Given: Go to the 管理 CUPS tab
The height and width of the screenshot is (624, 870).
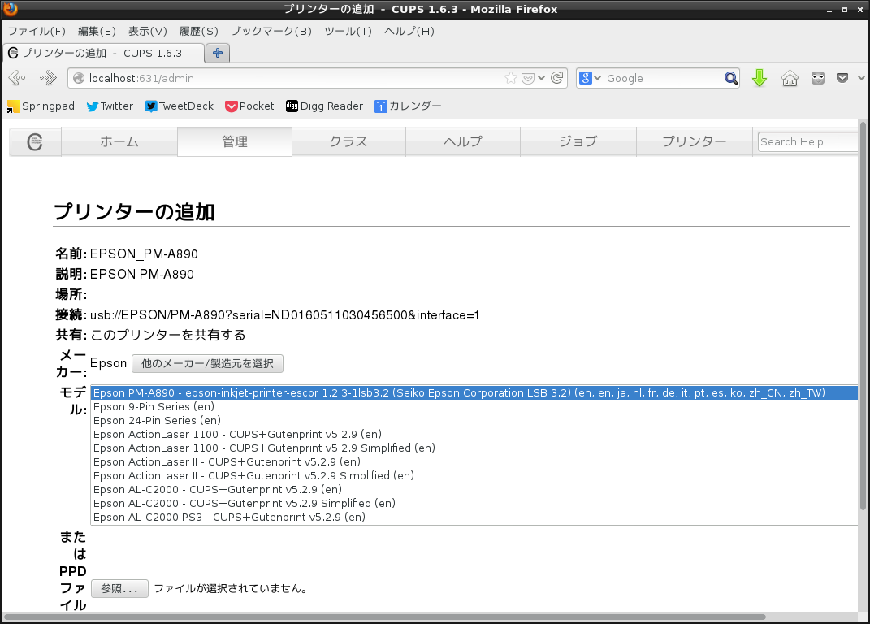Looking at the screenshot, I should point(235,141).
